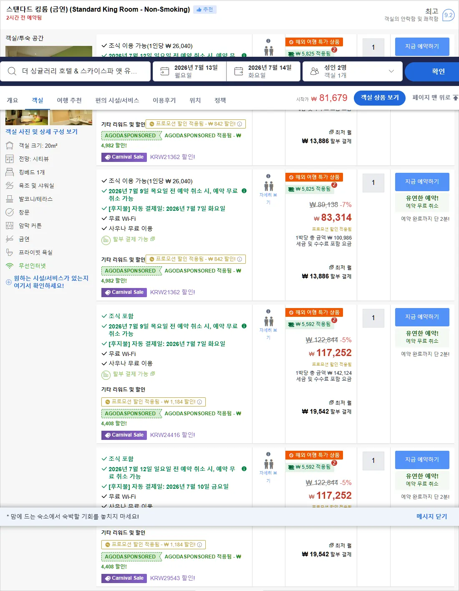Click the hotel name search field
The image size is (459, 591).
point(76,71)
